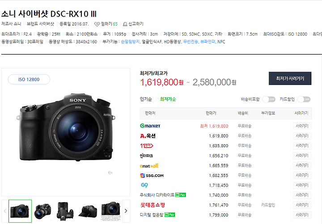Click N Pay badge beside 디지털 청운탑
The image size is (322, 224).
point(169,215)
